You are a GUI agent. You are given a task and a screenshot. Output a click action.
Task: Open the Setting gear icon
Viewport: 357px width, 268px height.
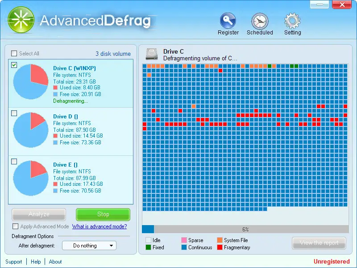[x=292, y=21]
